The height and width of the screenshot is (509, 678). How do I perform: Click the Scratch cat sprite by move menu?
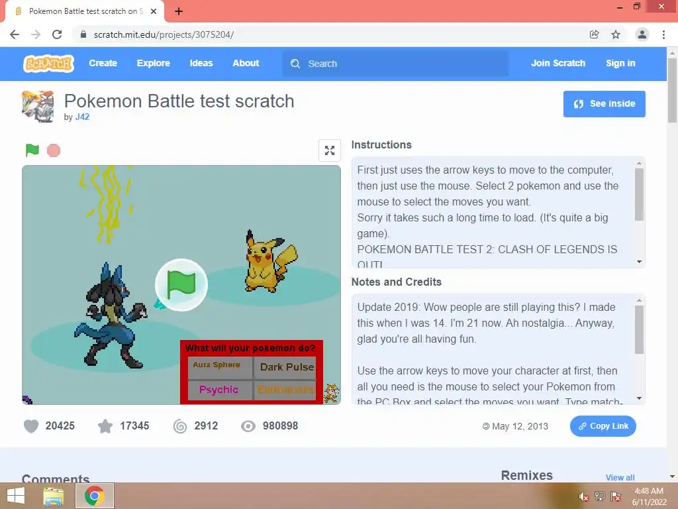pyautogui.click(x=332, y=393)
